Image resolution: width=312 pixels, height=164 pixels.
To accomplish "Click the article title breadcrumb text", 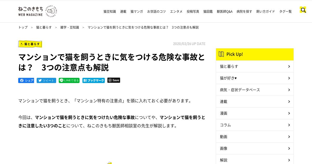I will (143, 27).
